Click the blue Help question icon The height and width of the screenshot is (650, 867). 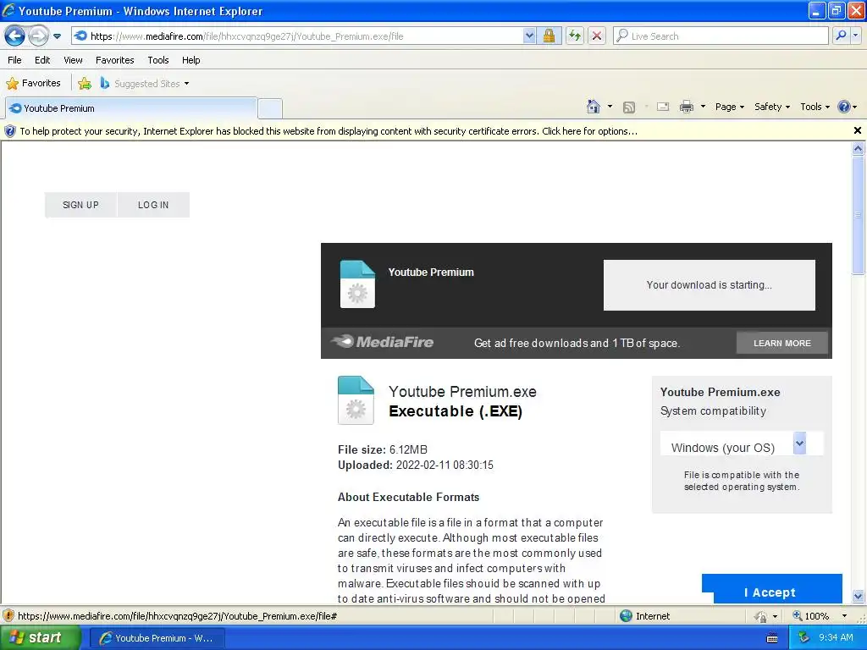844,107
